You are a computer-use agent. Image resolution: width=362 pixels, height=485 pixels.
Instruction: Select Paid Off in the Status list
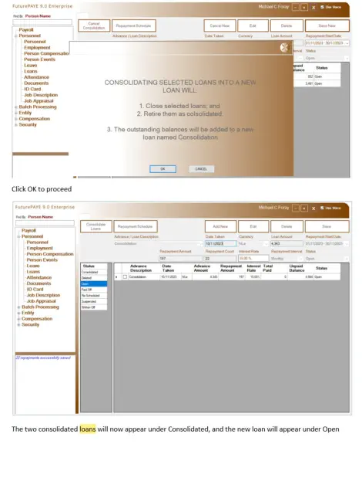94,290
